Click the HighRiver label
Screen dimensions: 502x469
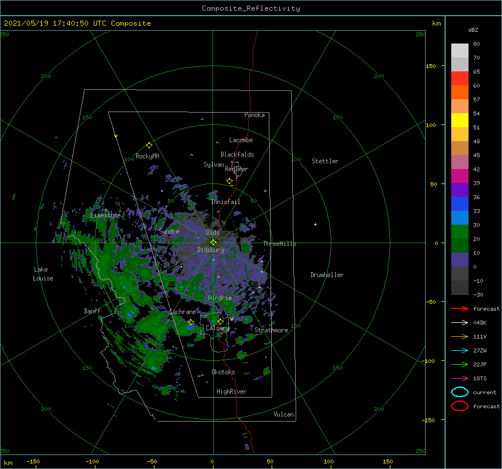[231, 391]
